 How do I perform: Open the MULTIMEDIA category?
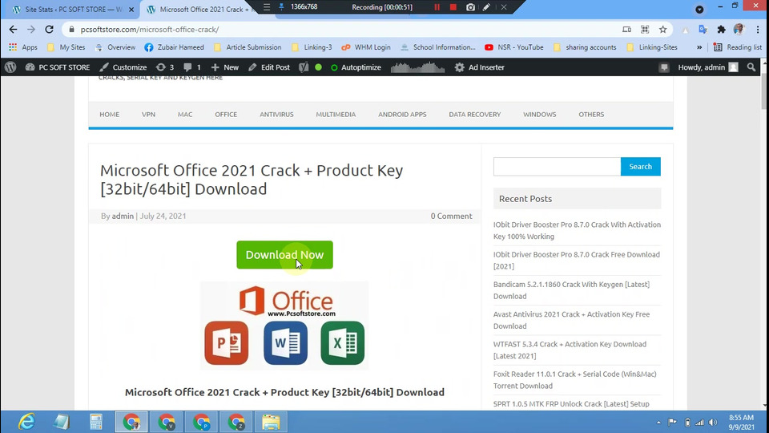(x=336, y=115)
